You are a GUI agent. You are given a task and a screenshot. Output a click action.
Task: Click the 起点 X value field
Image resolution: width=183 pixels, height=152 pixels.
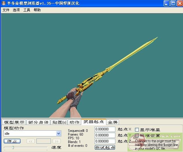(x=105, y=129)
